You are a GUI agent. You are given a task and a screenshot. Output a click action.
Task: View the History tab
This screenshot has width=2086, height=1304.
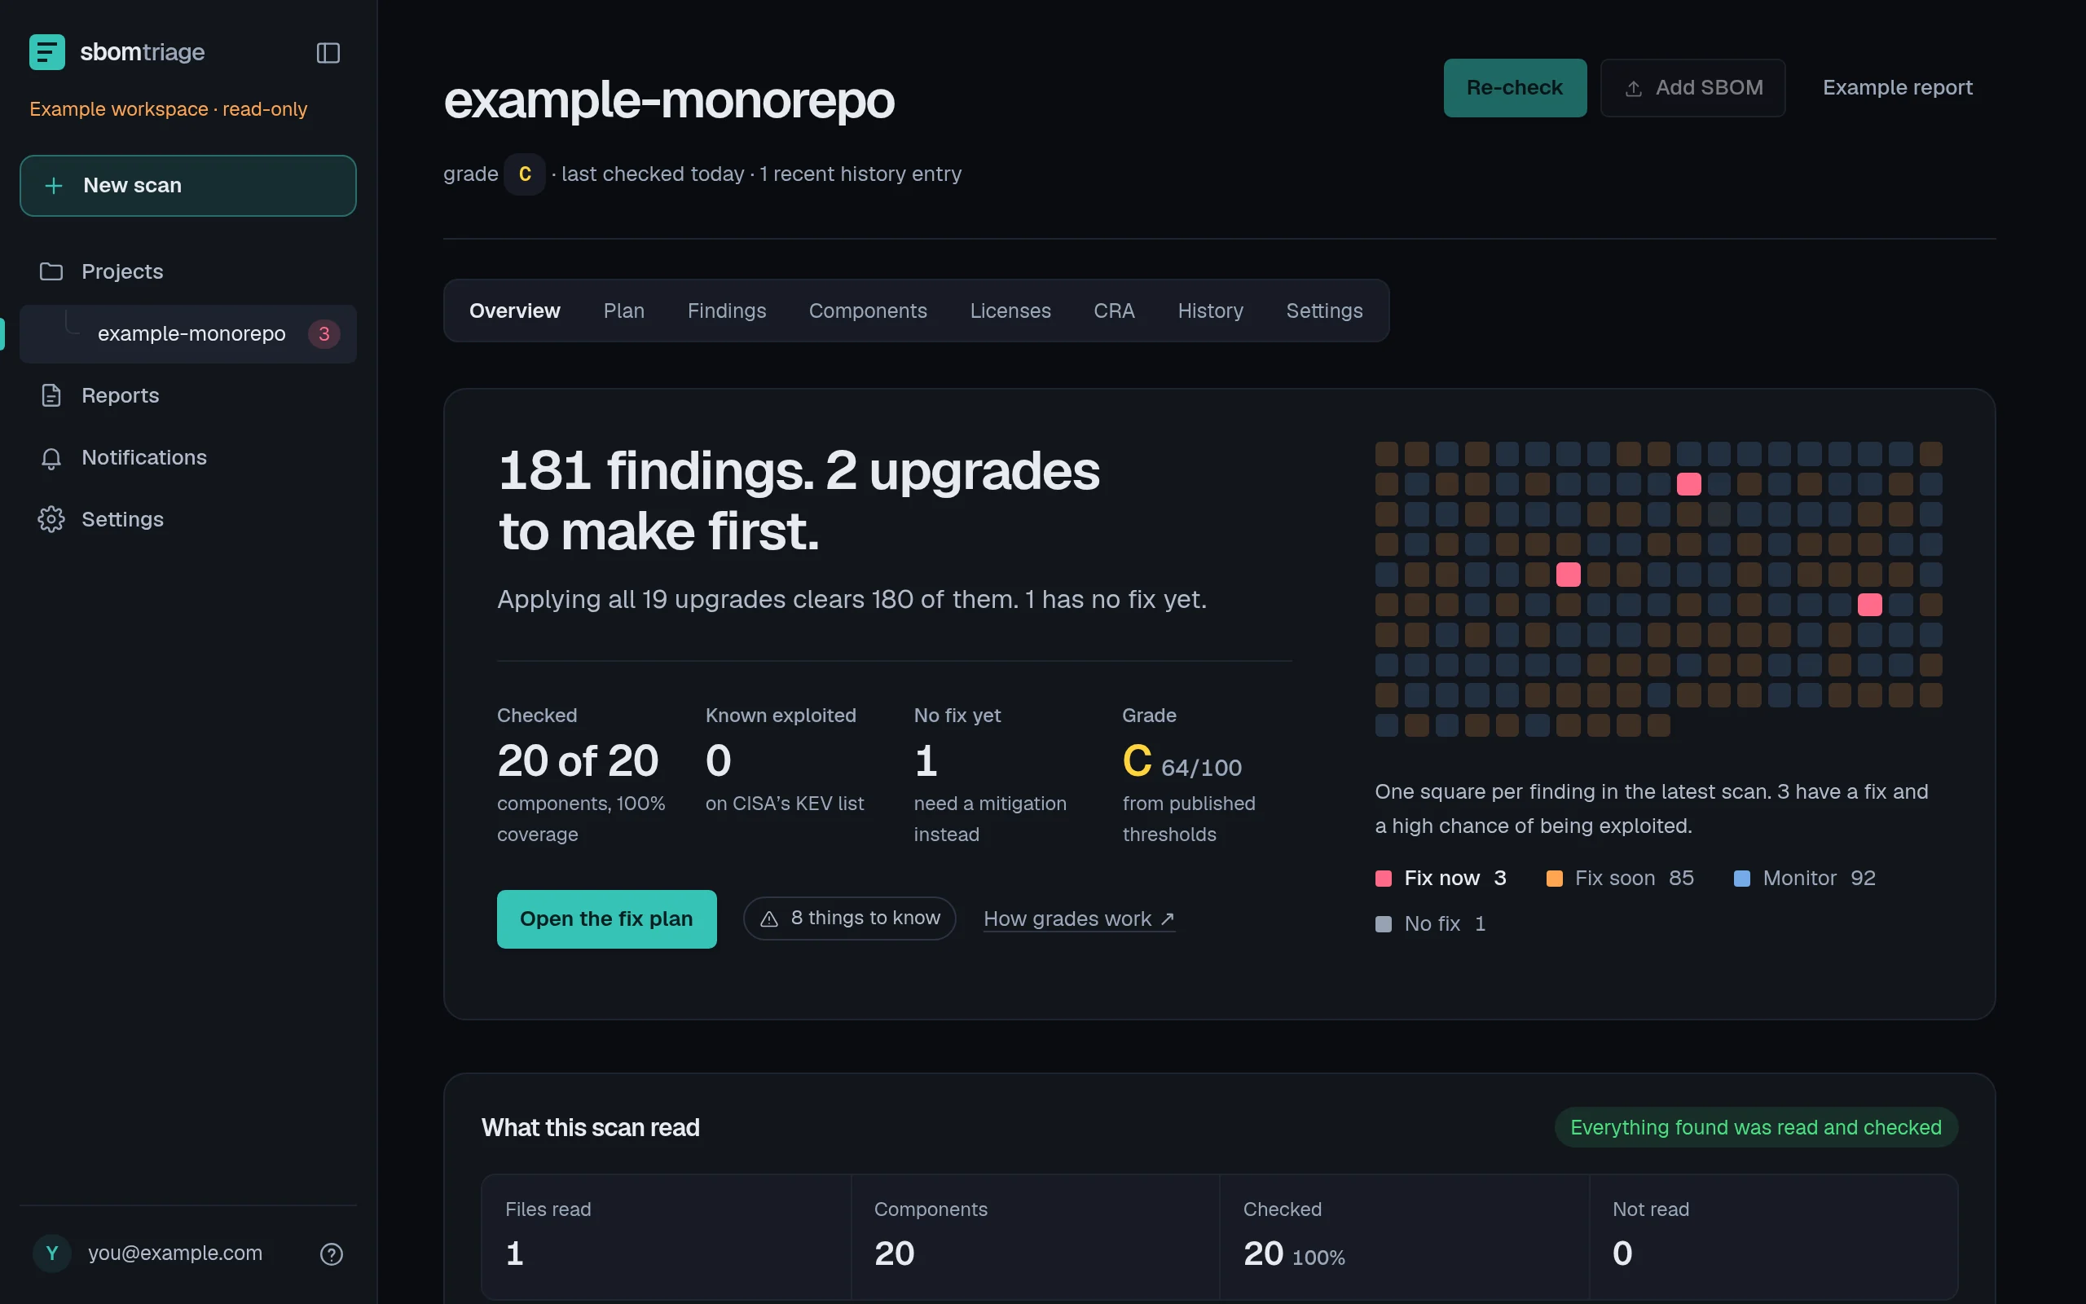point(1210,311)
